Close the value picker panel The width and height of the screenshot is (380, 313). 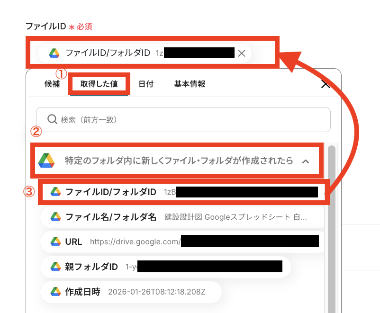point(325,84)
